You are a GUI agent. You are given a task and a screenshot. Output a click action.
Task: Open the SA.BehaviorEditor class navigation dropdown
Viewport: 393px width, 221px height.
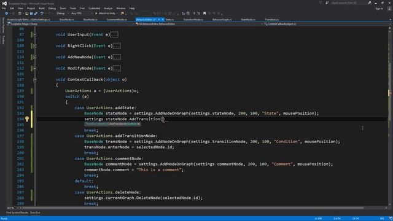[x=199, y=24]
